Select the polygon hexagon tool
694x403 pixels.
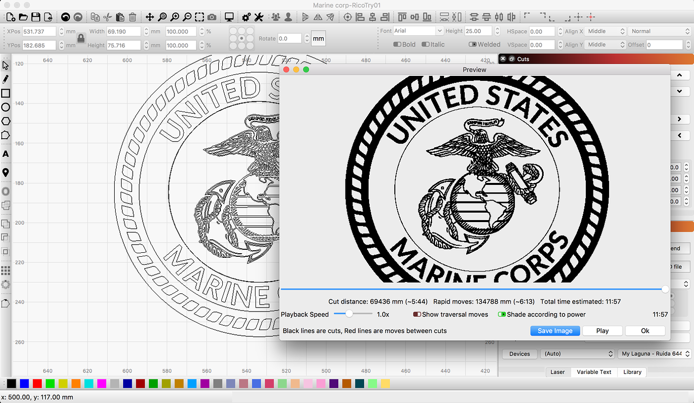tap(6, 121)
